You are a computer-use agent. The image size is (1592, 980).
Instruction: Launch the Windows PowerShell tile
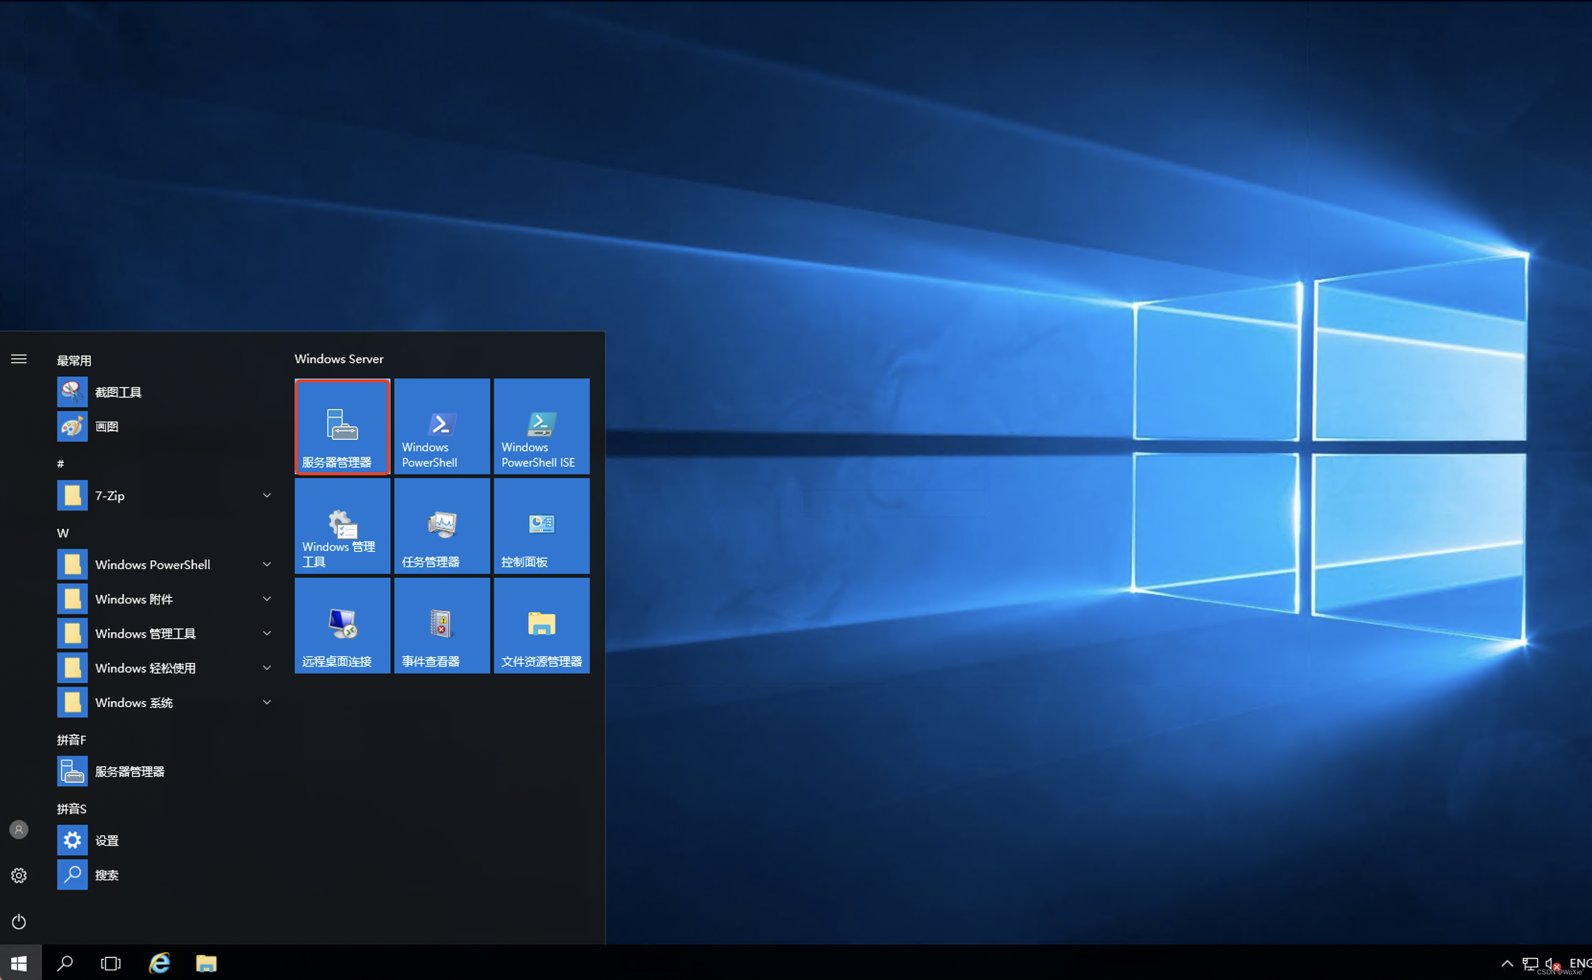pyautogui.click(x=442, y=426)
